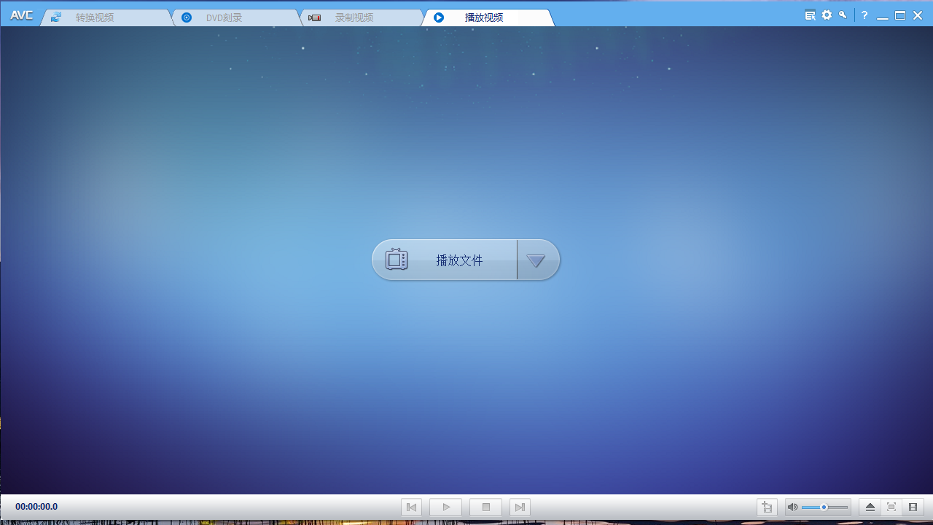The height and width of the screenshot is (525, 933).
Task: Select the eject disc icon
Action: pyautogui.click(x=870, y=506)
